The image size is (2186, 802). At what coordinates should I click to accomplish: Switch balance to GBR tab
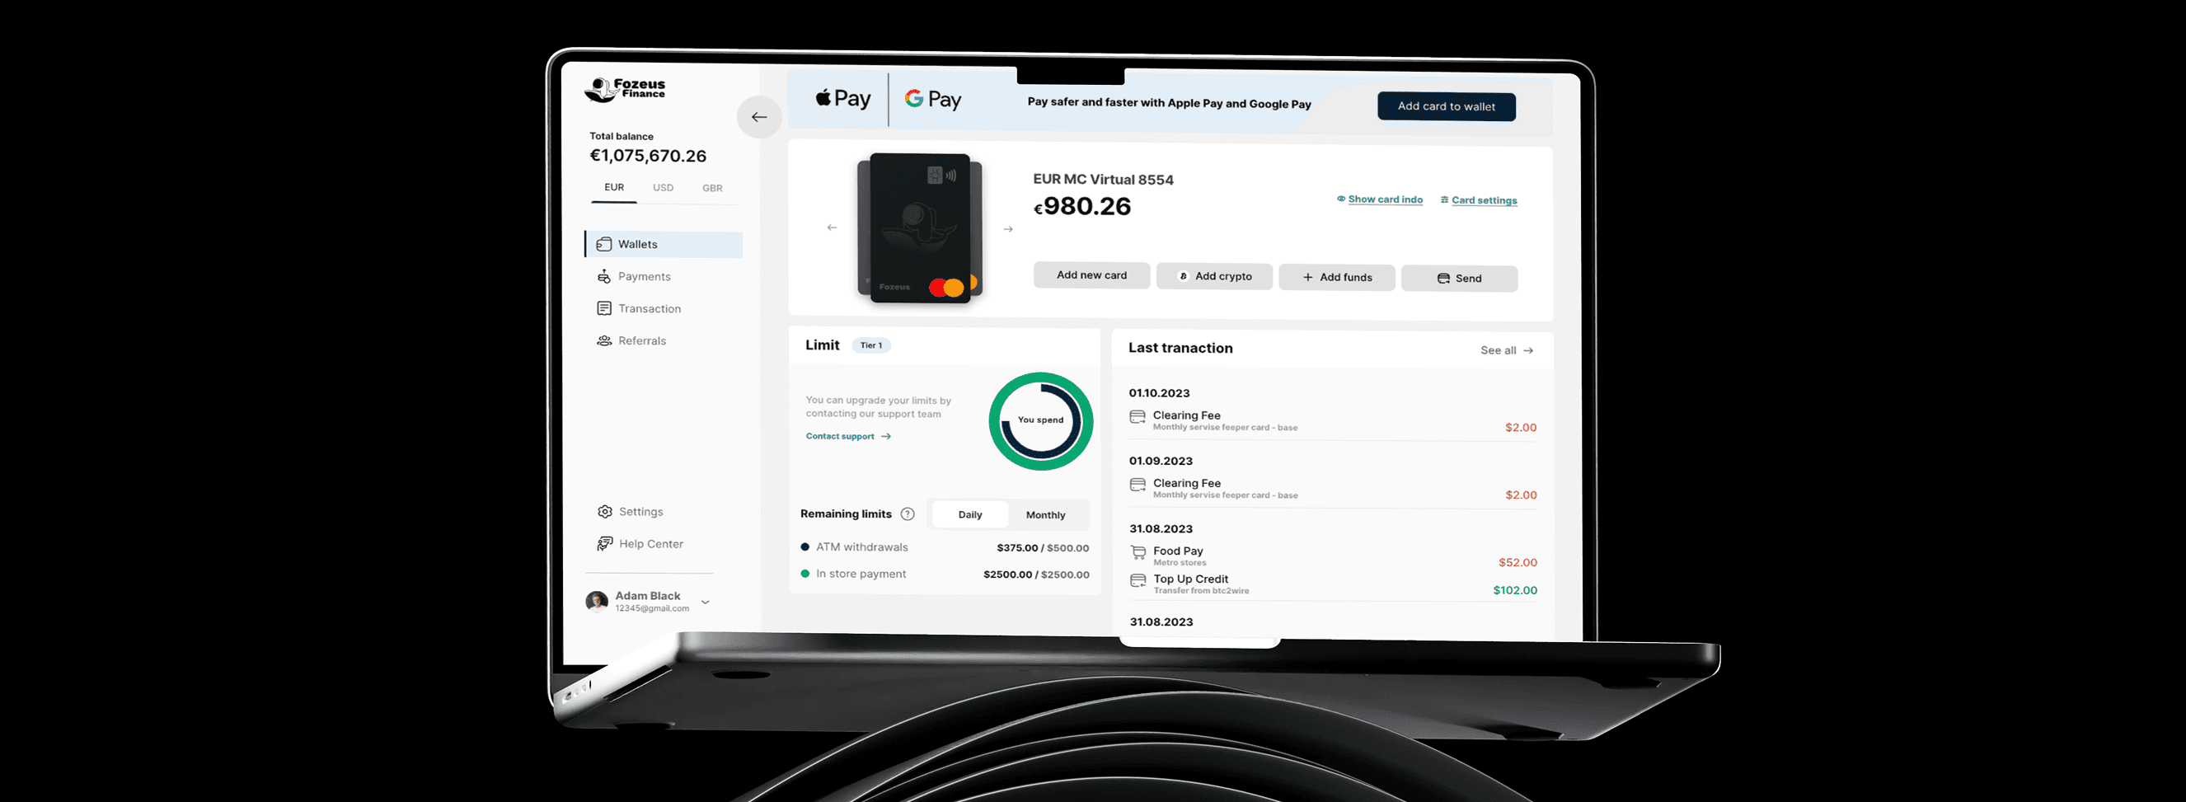(x=712, y=189)
